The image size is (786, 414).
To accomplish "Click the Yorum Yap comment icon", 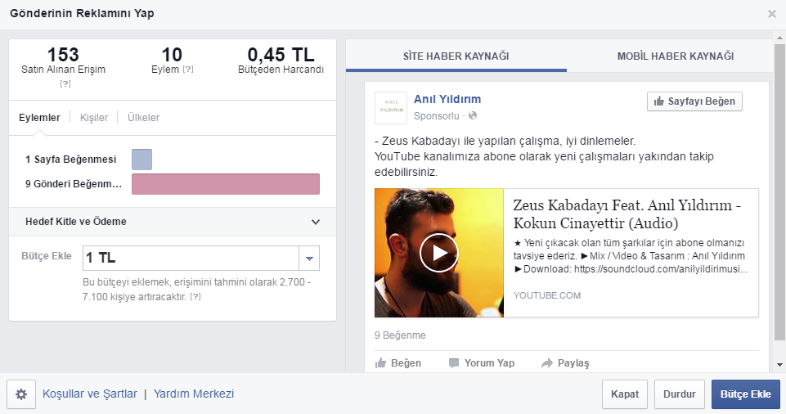I will (454, 363).
